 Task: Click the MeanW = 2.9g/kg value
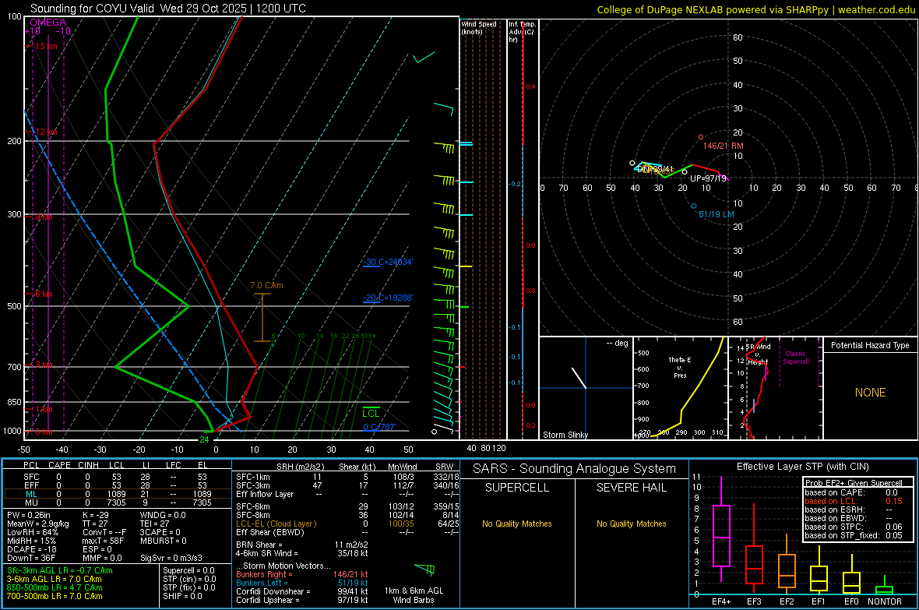point(38,524)
